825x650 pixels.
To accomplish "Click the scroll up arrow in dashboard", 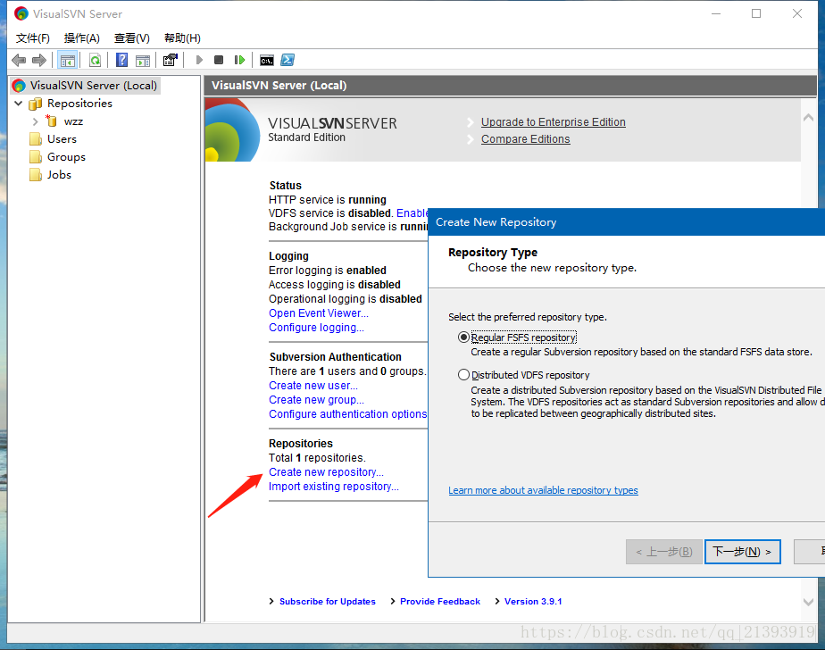I will (x=808, y=117).
